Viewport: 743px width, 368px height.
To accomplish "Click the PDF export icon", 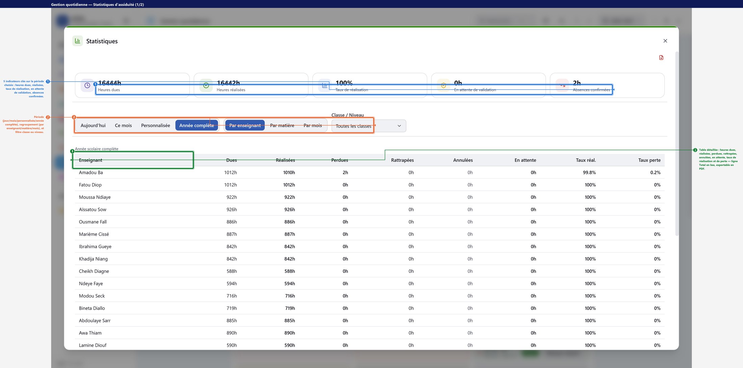I will pos(661,58).
